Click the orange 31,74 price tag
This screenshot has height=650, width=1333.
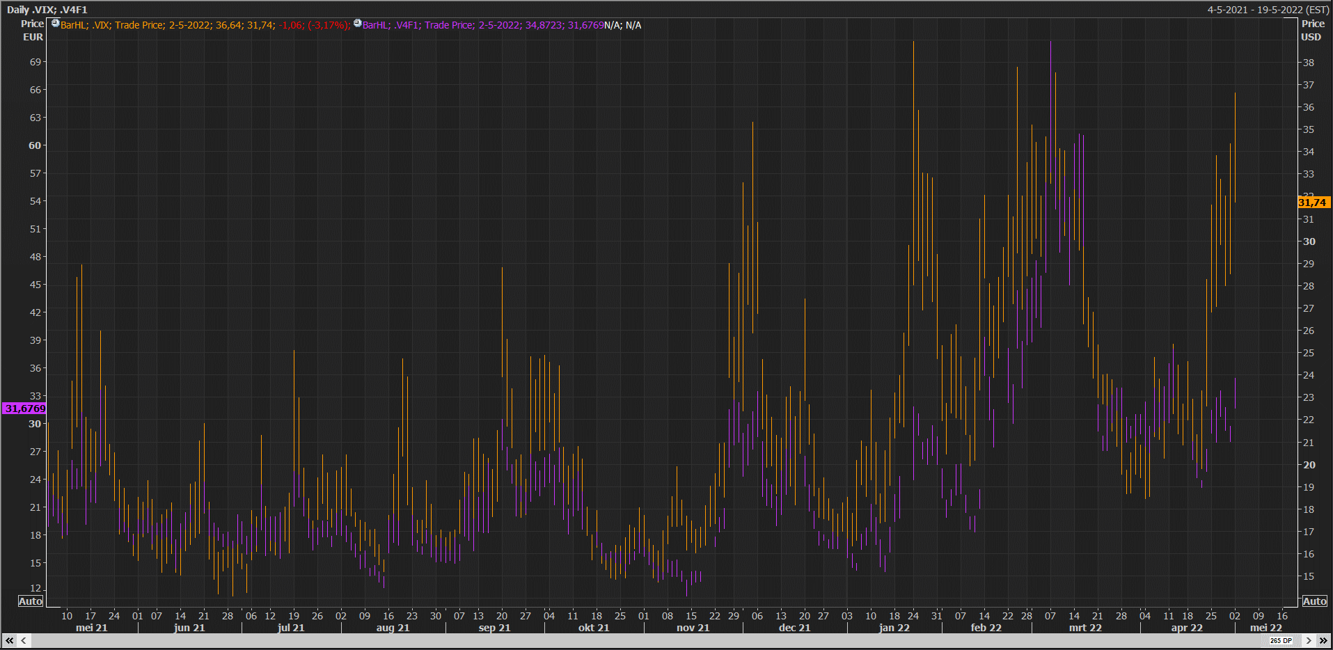click(x=1314, y=203)
